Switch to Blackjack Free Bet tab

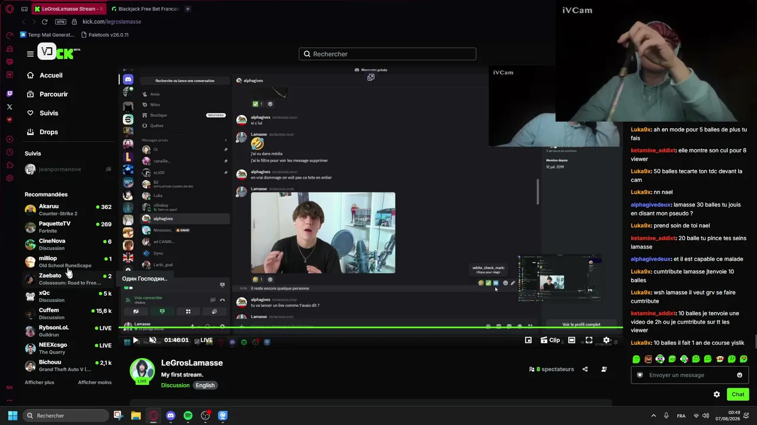145,9
